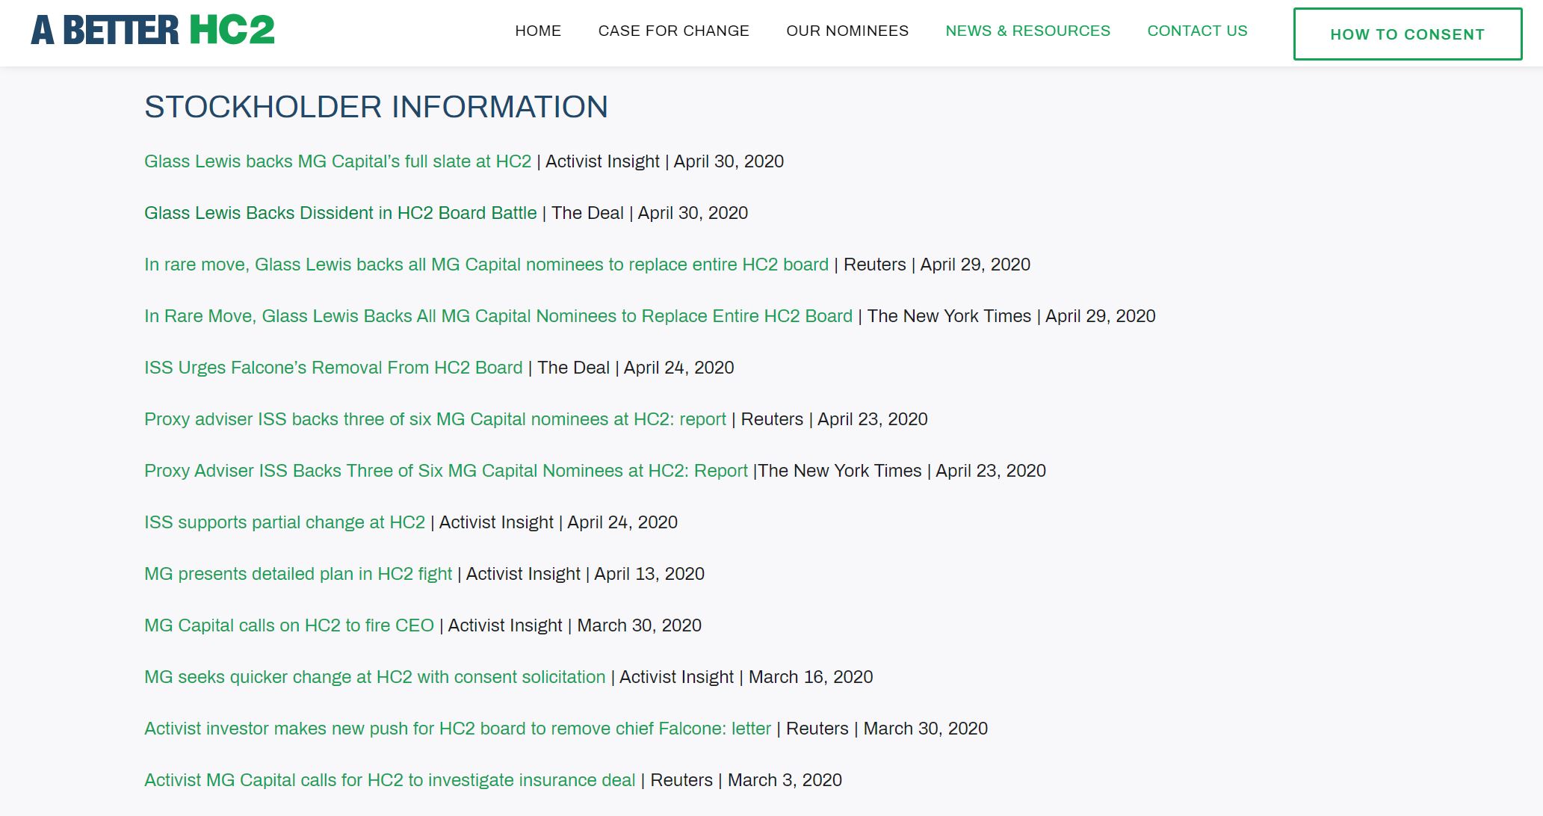The height and width of the screenshot is (816, 1543).
Task: Open New York Times 'In Rare Move' article link
Action: point(498,316)
